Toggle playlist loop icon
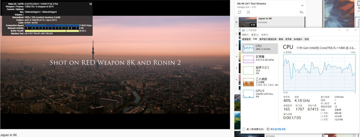The height and width of the screenshot is (137, 360). point(240,12)
